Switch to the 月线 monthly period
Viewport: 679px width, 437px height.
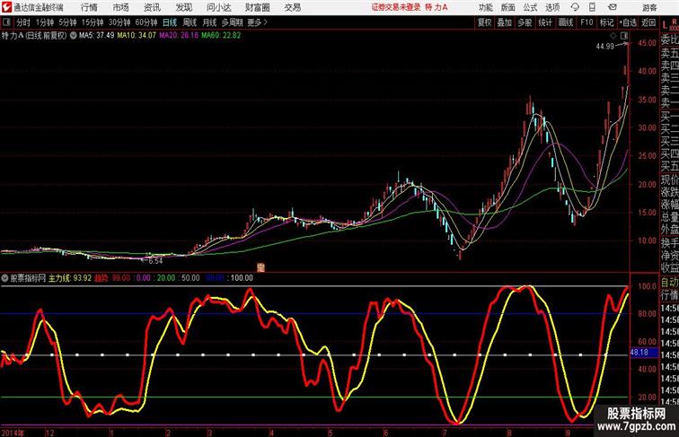tap(209, 22)
